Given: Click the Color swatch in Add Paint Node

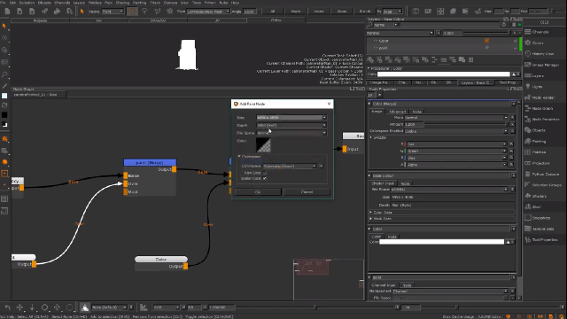Looking at the screenshot, I should pyautogui.click(x=263, y=145).
